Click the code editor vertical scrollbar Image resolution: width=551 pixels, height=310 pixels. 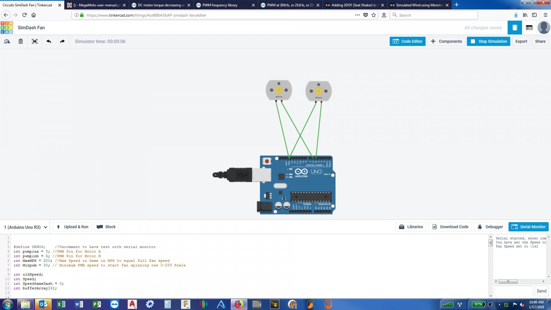[x=490, y=242]
